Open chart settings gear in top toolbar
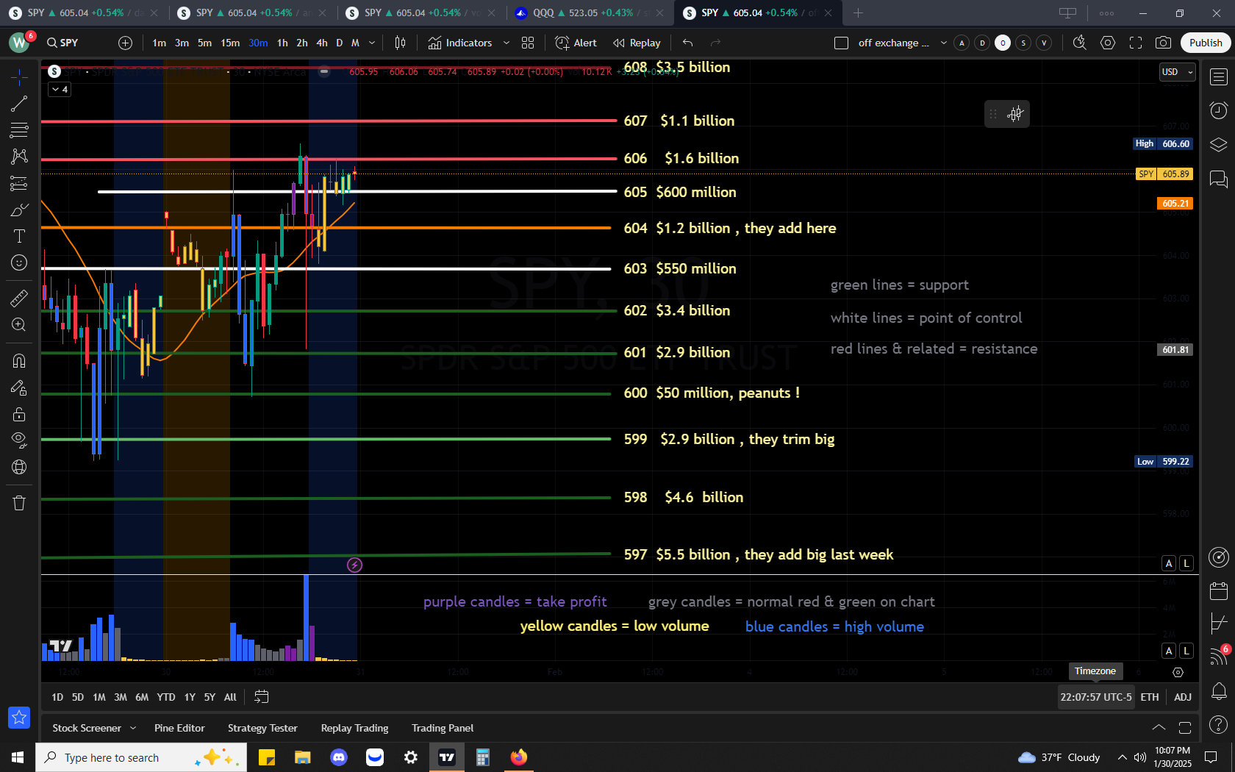The height and width of the screenshot is (772, 1235). click(1108, 43)
